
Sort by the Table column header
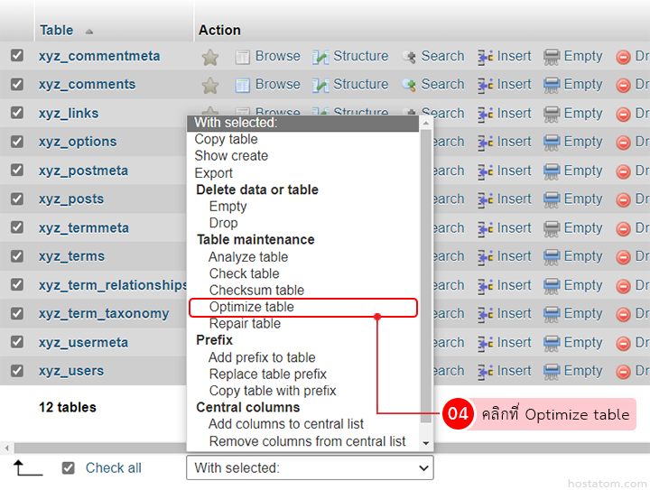coord(56,31)
